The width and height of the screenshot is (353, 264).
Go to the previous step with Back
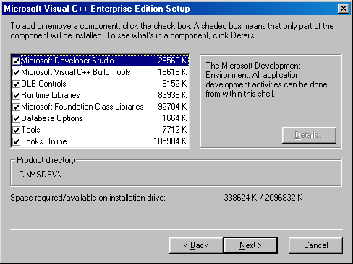(x=196, y=245)
